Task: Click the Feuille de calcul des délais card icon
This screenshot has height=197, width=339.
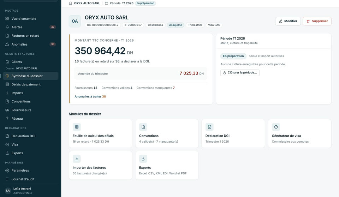Action: (77, 127)
